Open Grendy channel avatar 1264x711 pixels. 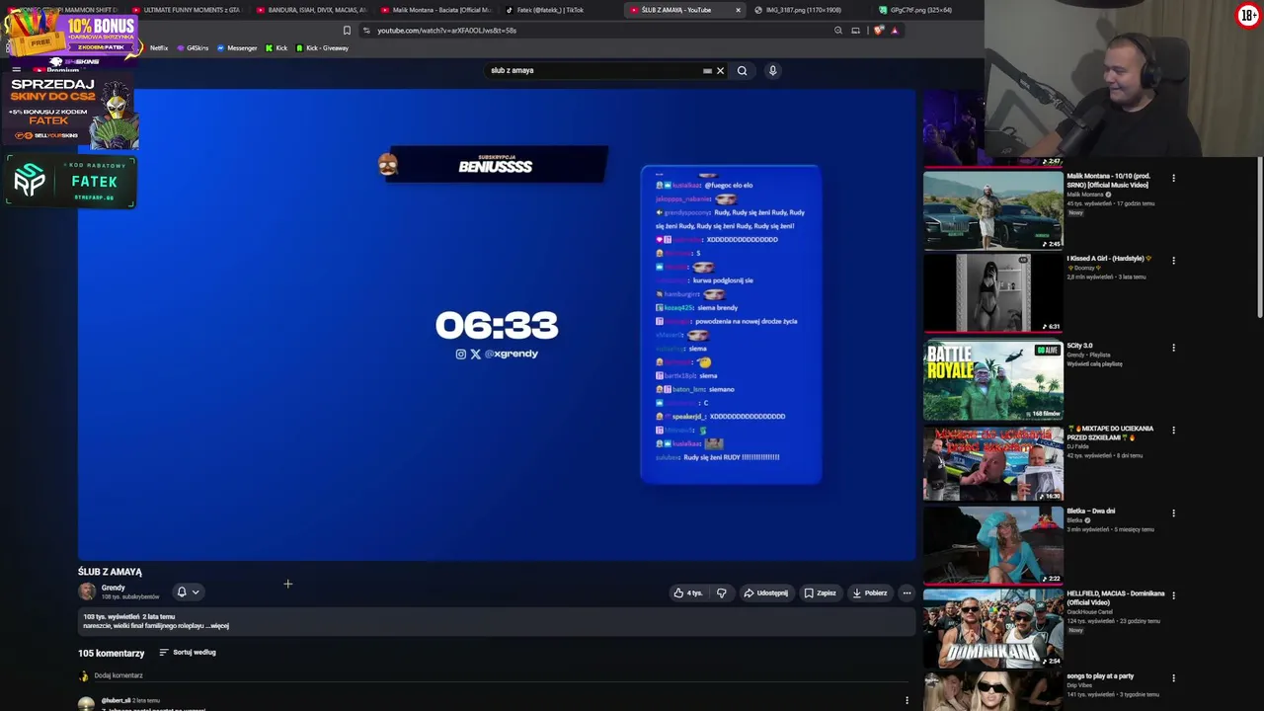(87, 592)
